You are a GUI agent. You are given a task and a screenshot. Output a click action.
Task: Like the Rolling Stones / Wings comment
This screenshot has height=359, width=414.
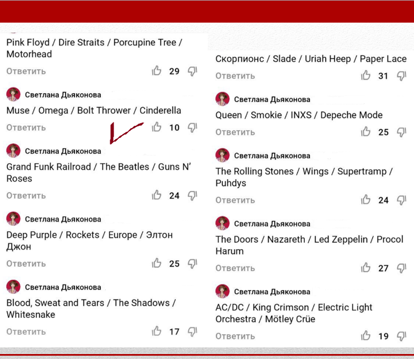(x=365, y=200)
